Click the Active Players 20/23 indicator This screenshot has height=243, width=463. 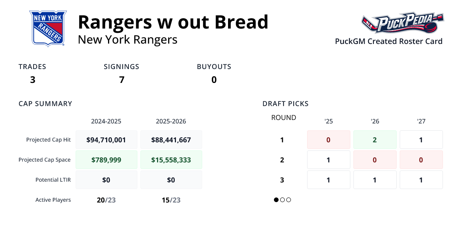[x=106, y=200]
